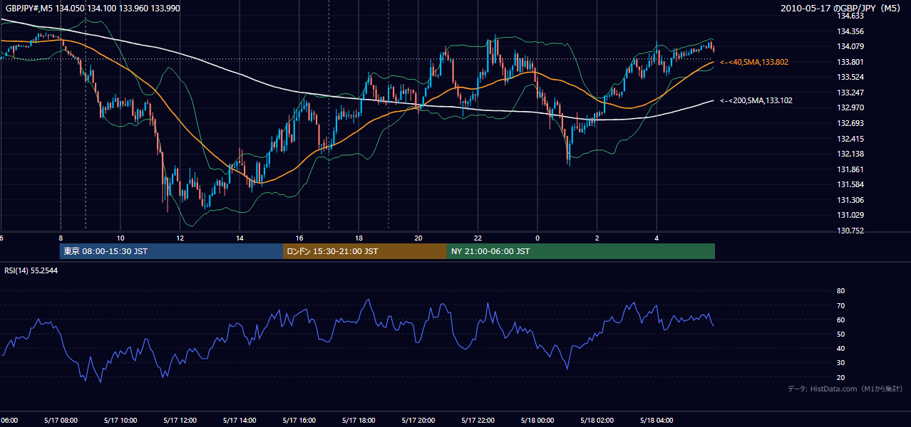Click price axis value 130.752
Image resolution: width=911 pixels, height=427 pixels.
tap(850, 231)
